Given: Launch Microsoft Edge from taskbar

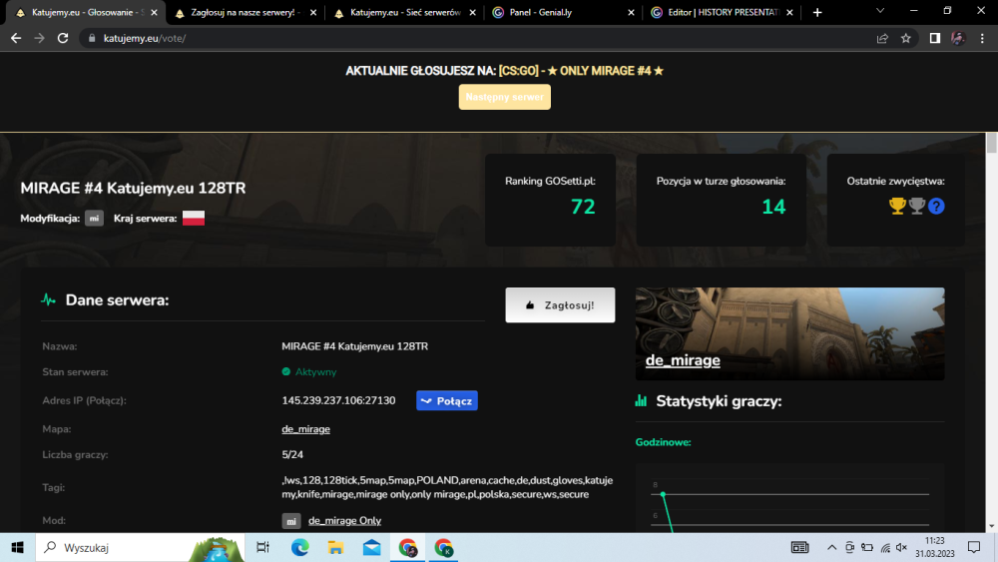Looking at the screenshot, I should coord(299,547).
